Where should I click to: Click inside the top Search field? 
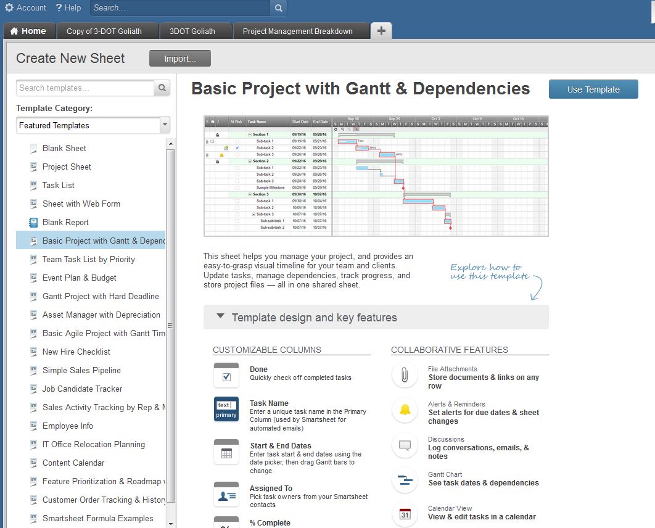point(180,7)
